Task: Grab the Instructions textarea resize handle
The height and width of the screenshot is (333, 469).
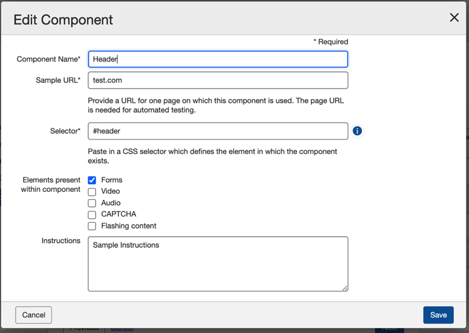Action: coord(345,288)
